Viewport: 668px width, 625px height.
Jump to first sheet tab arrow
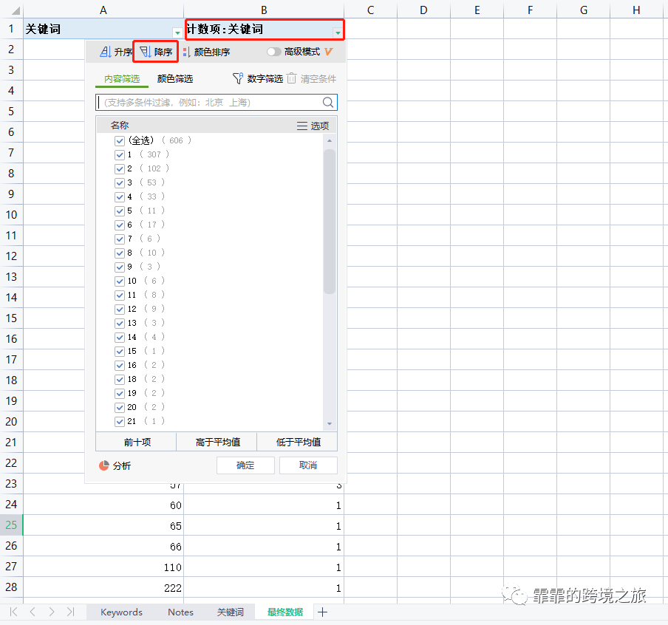point(13,612)
